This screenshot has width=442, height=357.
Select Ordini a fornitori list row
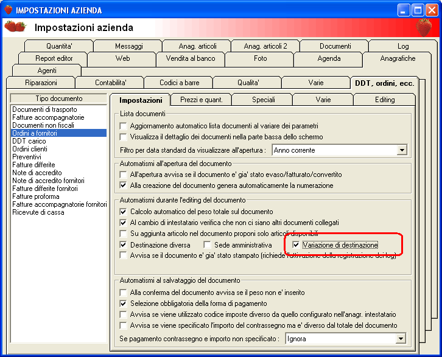pos(59,133)
